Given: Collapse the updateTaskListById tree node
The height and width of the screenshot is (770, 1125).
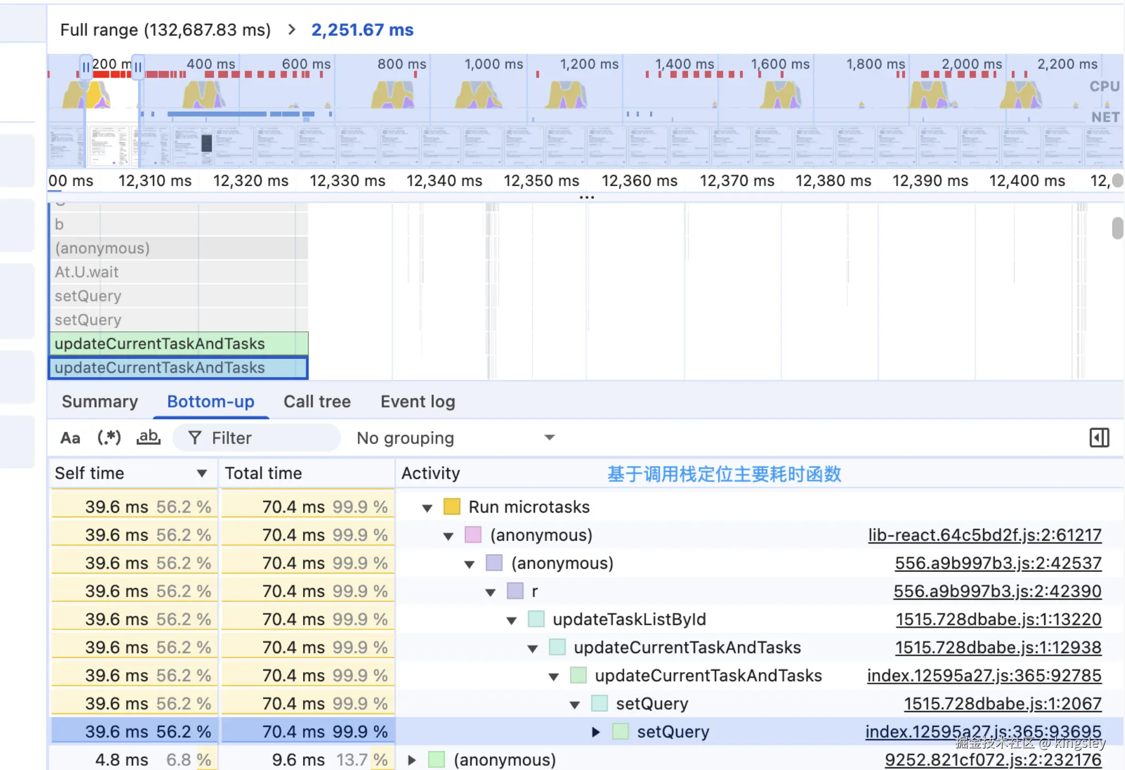Looking at the screenshot, I should 511,620.
